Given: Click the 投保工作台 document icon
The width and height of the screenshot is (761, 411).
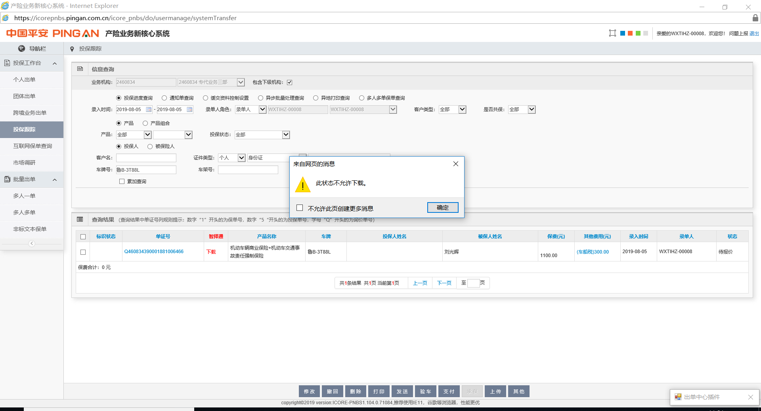Looking at the screenshot, I should tap(7, 63).
